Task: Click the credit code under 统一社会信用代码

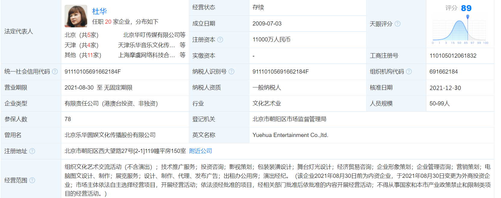Action: 93,72
